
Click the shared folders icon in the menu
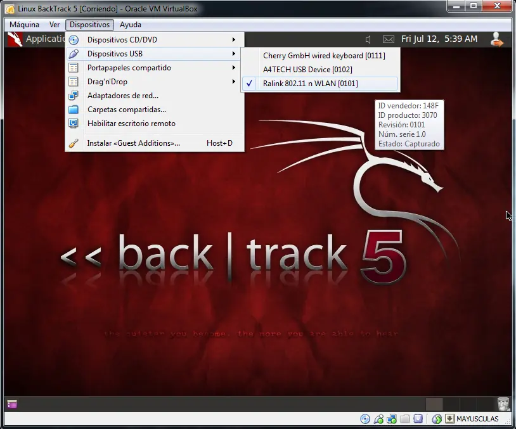[x=74, y=110]
